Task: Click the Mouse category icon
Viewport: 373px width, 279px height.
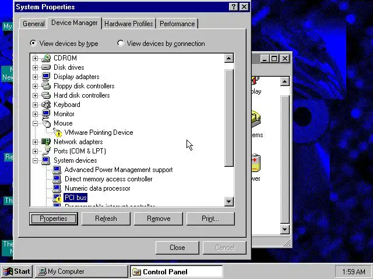Action: point(47,123)
